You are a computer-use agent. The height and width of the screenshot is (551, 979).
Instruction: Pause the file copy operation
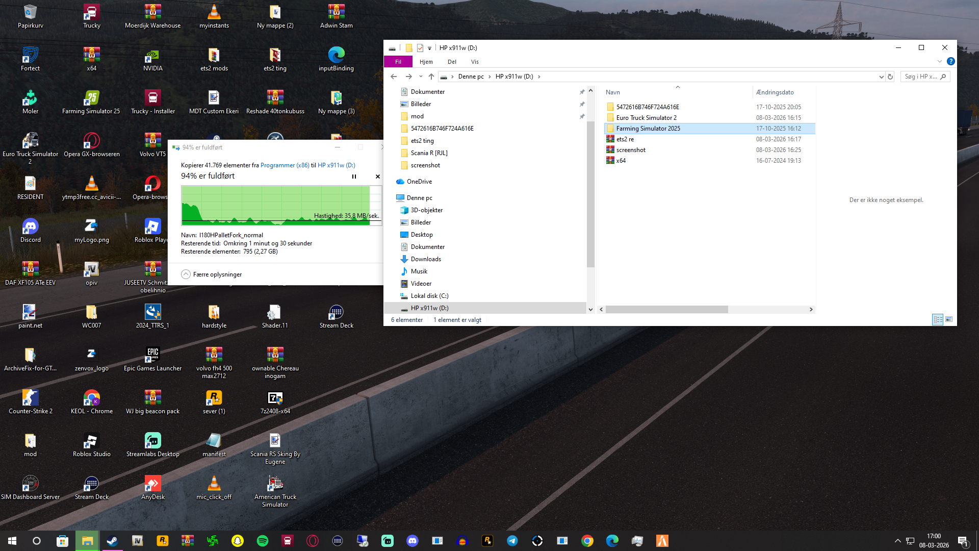coord(354,177)
